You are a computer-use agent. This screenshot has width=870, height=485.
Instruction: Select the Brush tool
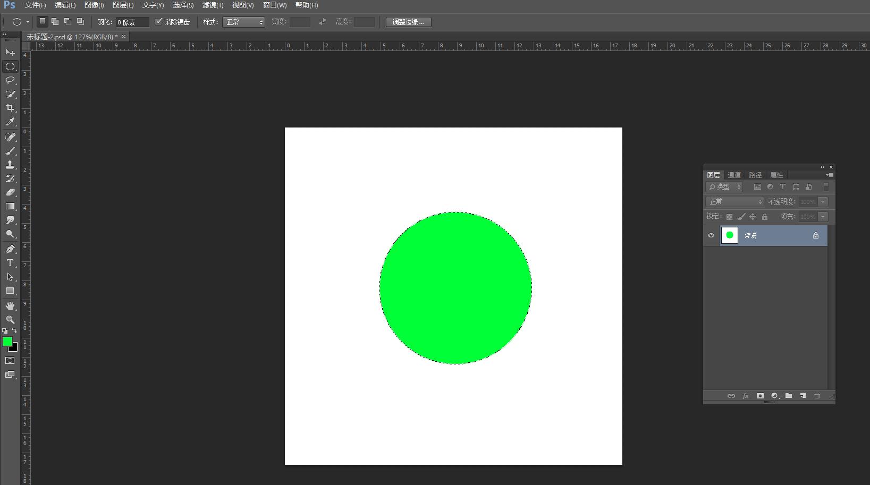[10, 151]
